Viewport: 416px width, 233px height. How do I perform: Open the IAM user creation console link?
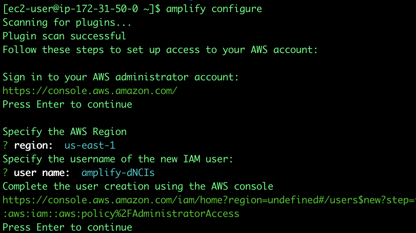click(x=209, y=200)
